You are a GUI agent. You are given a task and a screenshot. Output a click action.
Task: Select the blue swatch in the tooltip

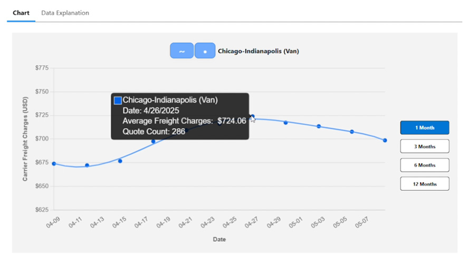click(x=118, y=100)
